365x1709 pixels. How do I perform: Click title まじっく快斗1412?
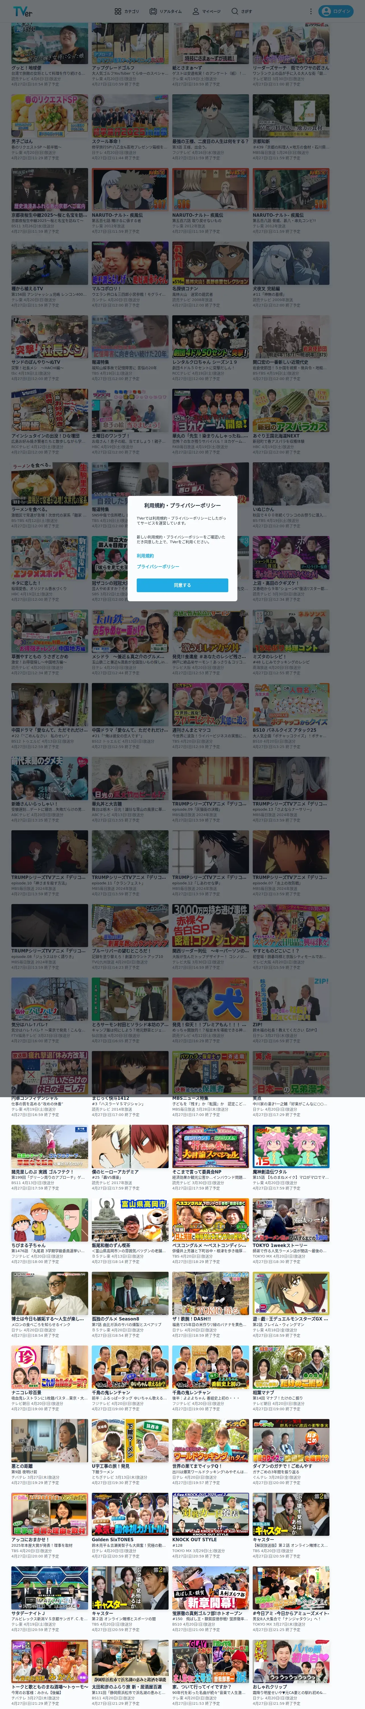(111, 1098)
